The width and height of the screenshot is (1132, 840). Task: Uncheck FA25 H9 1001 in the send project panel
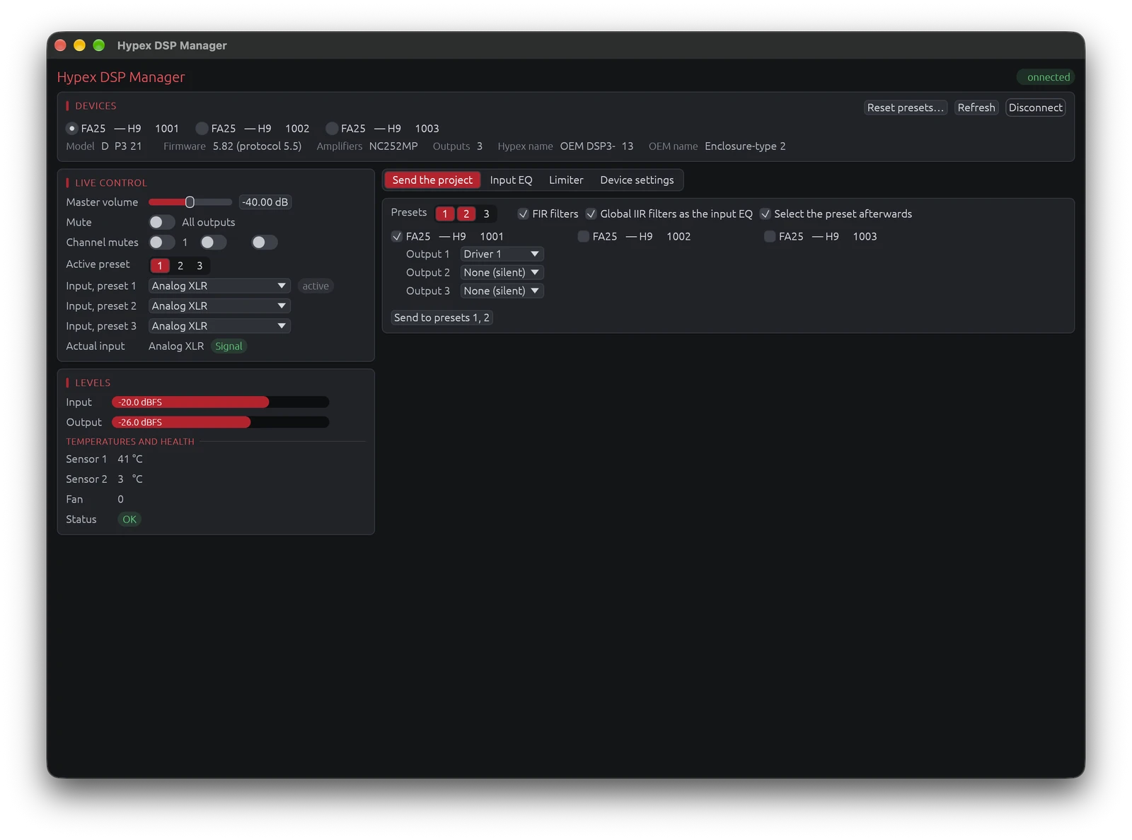coord(397,237)
